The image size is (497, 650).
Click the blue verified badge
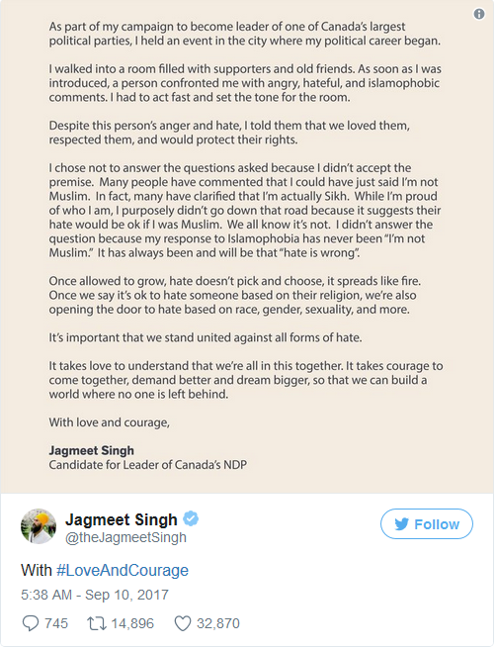(x=191, y=519)
